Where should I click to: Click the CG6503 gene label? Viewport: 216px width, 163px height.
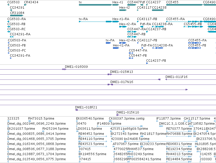click(13, 2)
